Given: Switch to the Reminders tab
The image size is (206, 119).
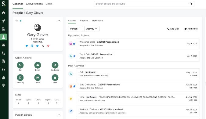Looking at the screenshot, I should pos(98,21).
